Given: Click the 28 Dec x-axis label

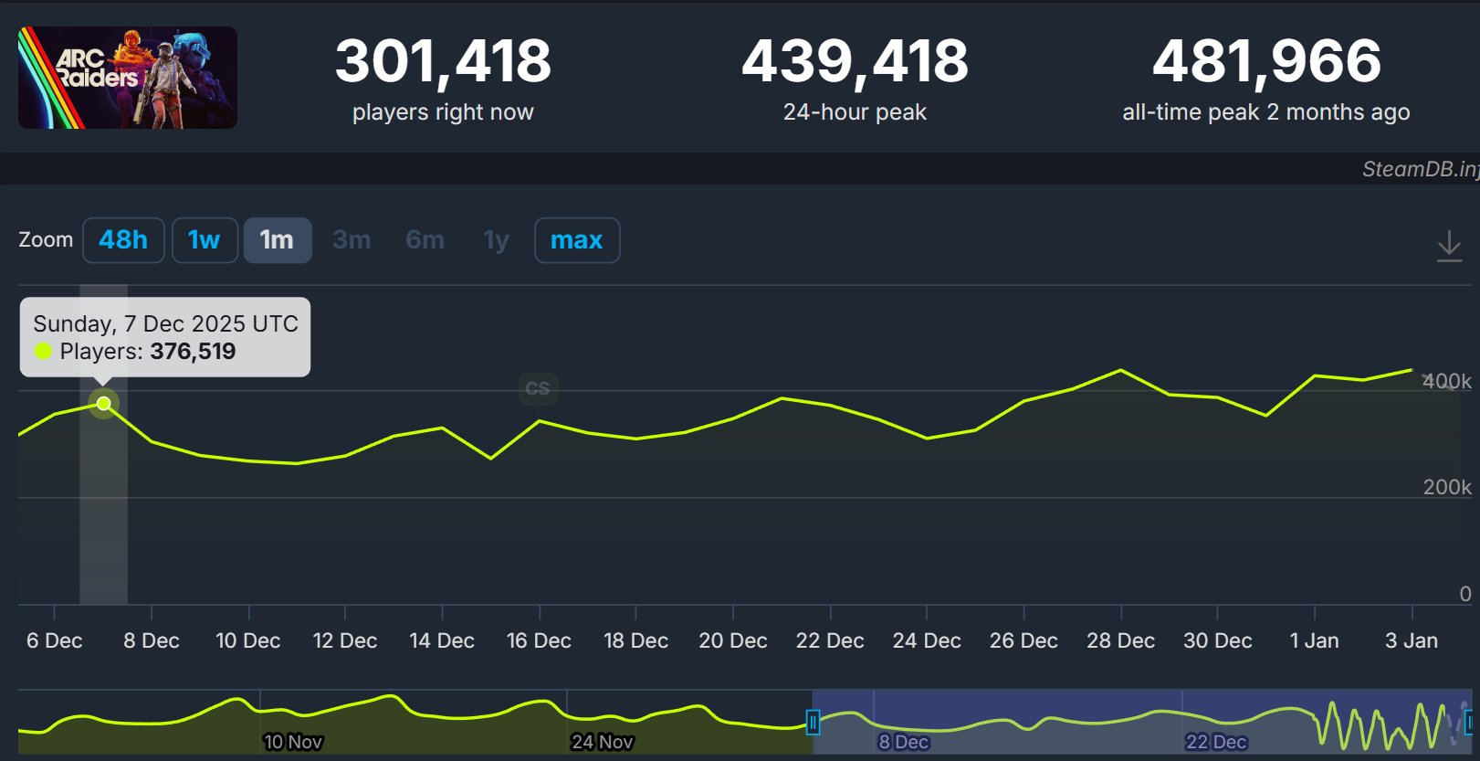Looking at the screenshot, I should coord(1120,640).
